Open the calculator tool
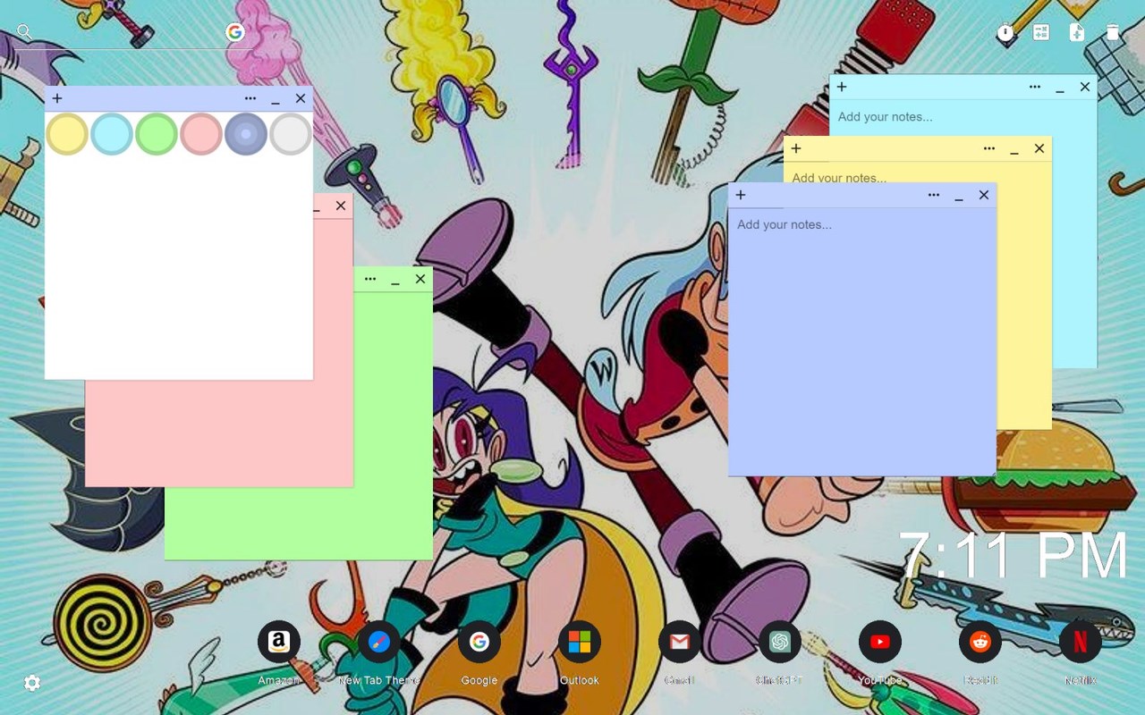 (1041, 33)
